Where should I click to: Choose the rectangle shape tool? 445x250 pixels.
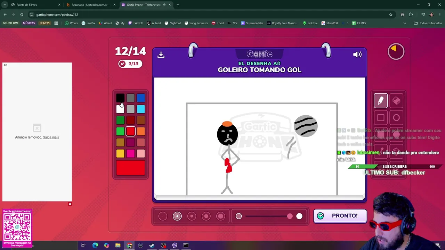[381, 118]
